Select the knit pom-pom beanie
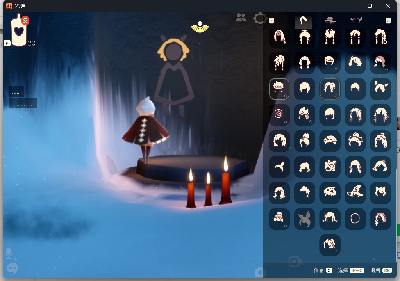This screenshot has height=281, width=400. click(279, 219)
